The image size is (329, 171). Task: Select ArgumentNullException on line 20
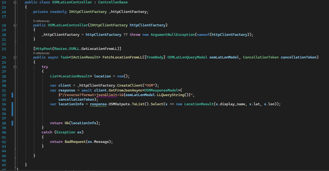coord(173,35)
